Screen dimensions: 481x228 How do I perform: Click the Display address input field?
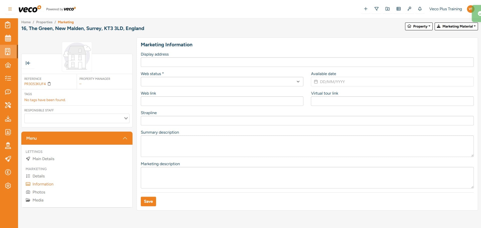[x=307, y=62]
